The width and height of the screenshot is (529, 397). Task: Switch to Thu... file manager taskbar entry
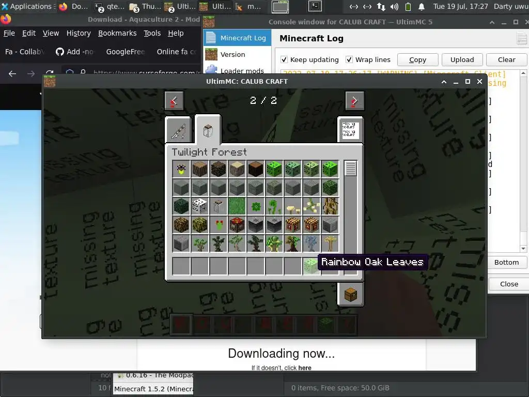coord(145,6)
